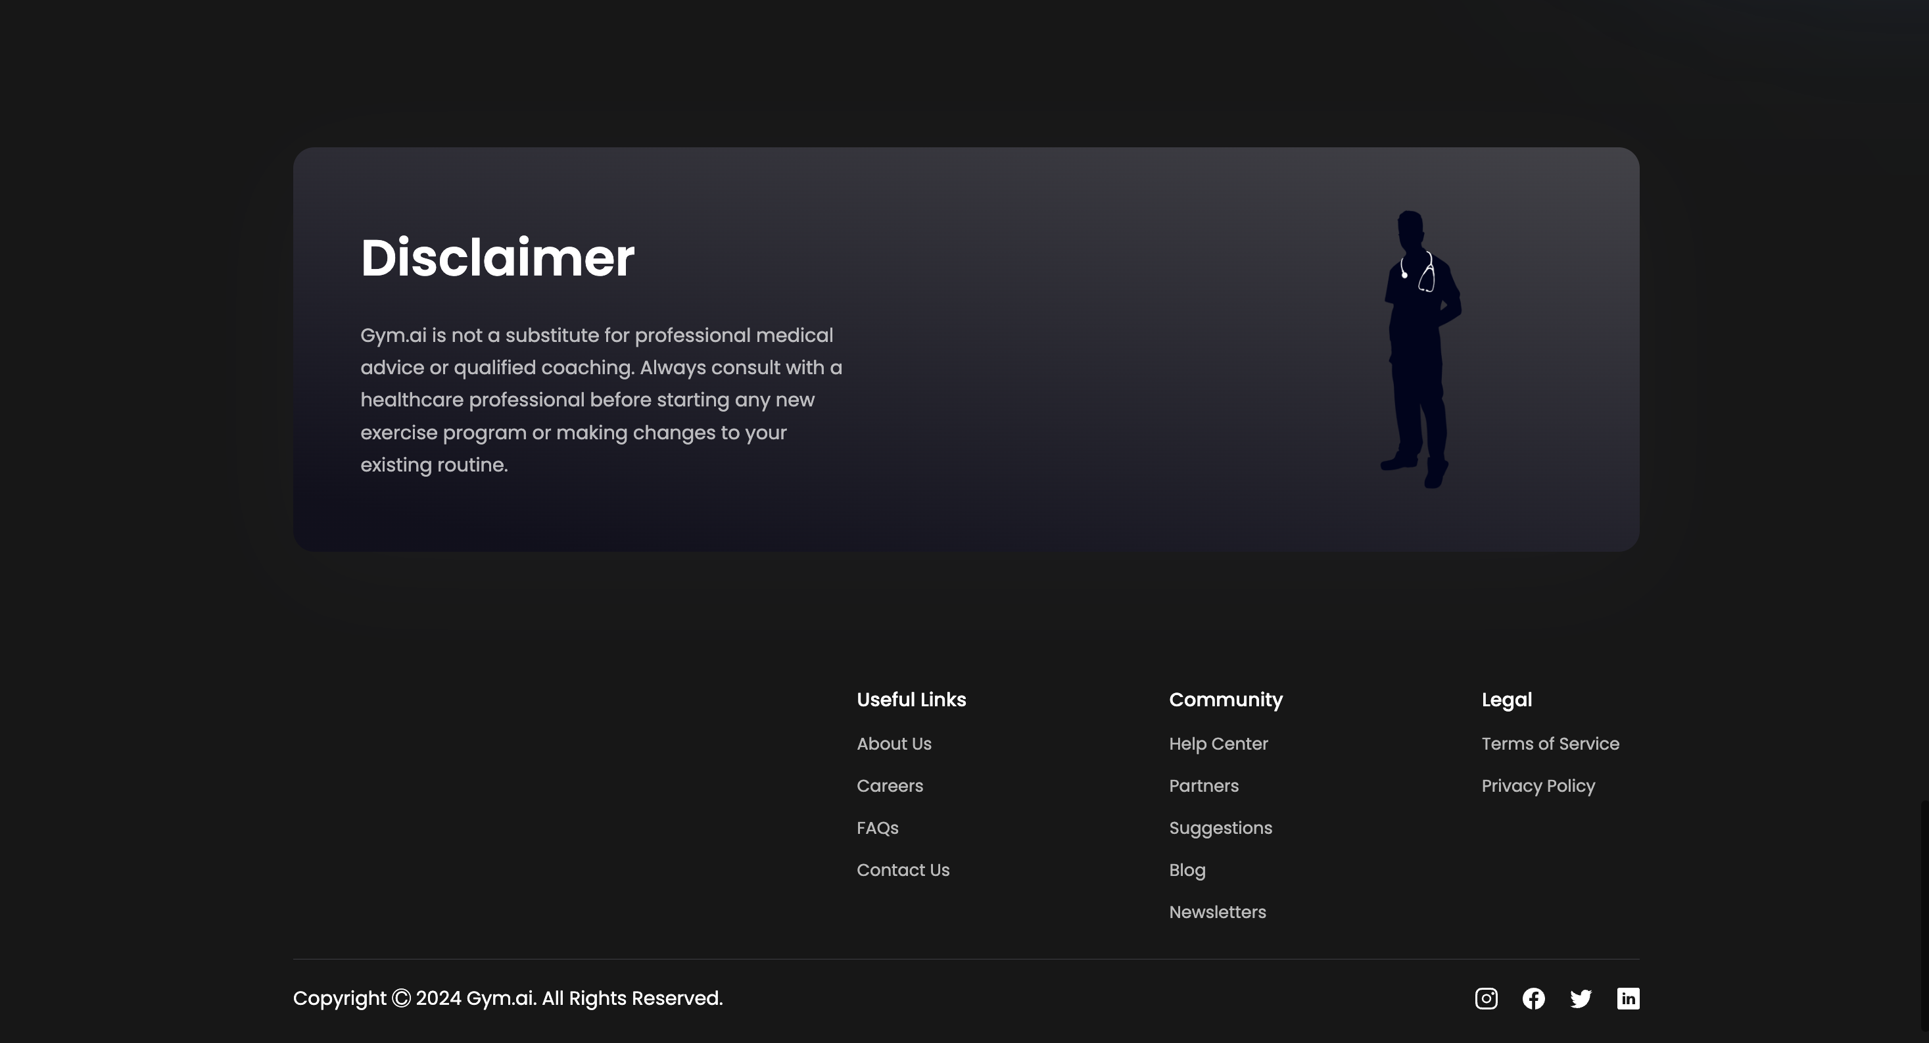
Task: Go to the Careers page
Action: pos(890,785)
